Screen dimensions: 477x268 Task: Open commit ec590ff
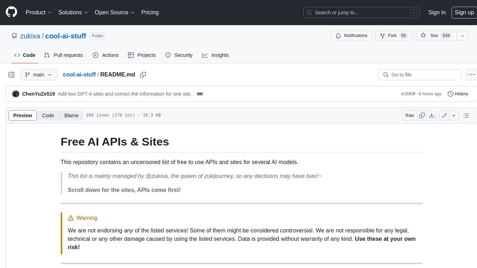coord(408,94)
